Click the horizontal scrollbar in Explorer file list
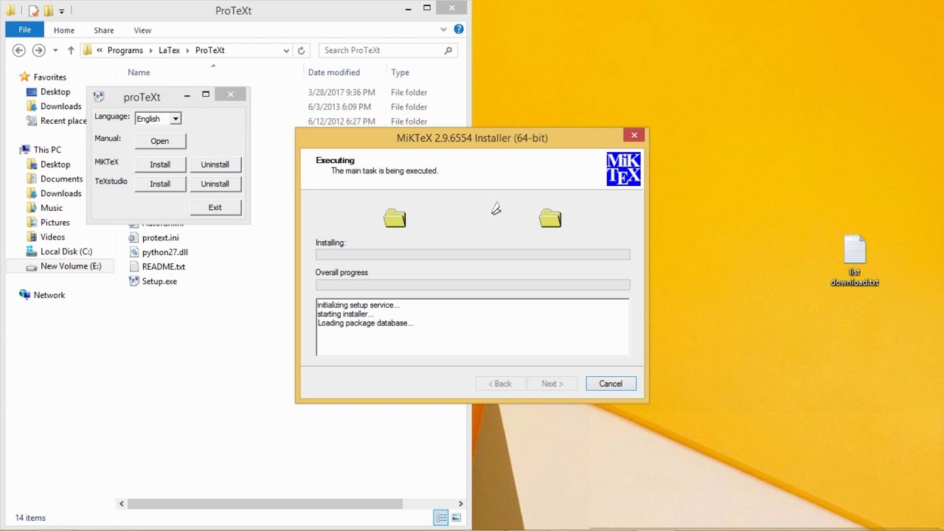Screen dimensions: 944x531 [265, 504]
